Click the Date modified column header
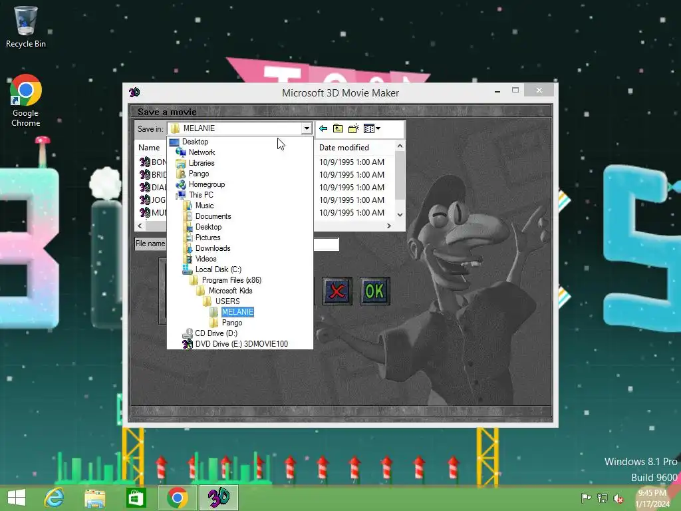 (x=344, y=148)
